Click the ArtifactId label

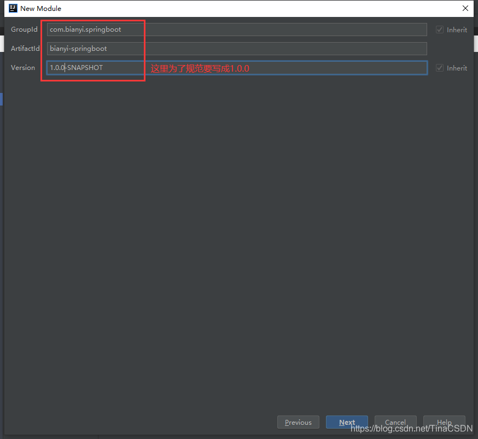[x=25, y=49]
